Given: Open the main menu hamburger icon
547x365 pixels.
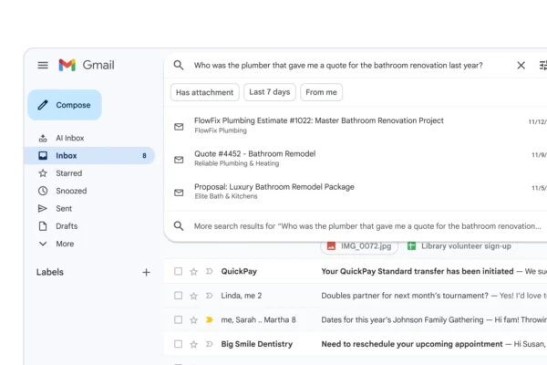Looking at the screenshot, I should [43, 65].
